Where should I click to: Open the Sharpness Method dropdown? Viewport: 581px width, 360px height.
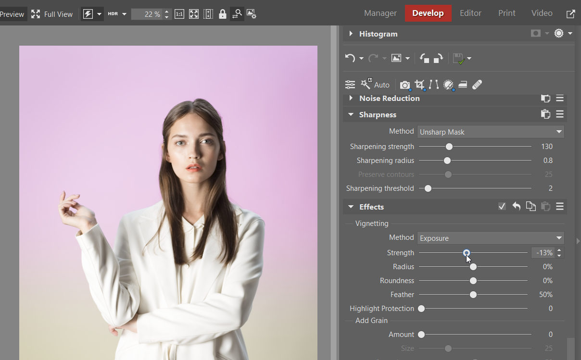(490, 132)
